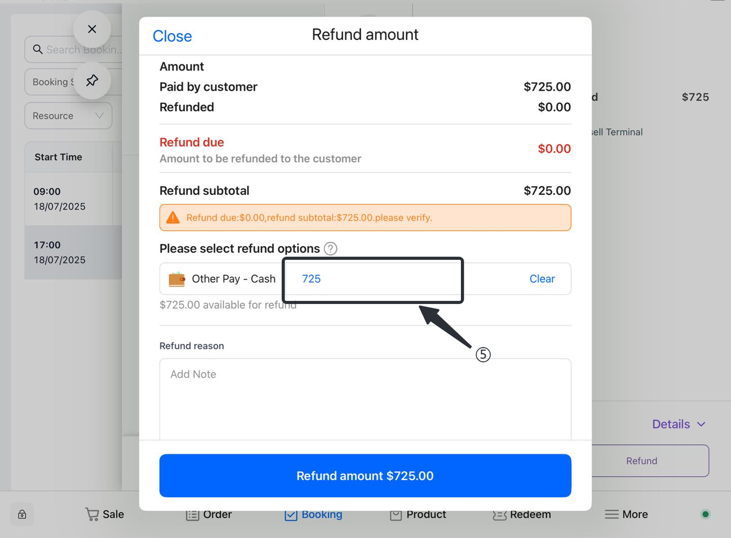
Task: Click the pin icon button
Action: [92, 81]
